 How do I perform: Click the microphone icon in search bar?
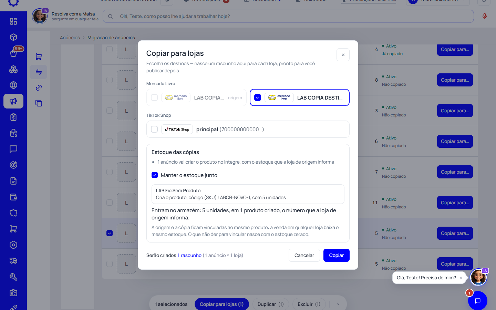point(485,16)
